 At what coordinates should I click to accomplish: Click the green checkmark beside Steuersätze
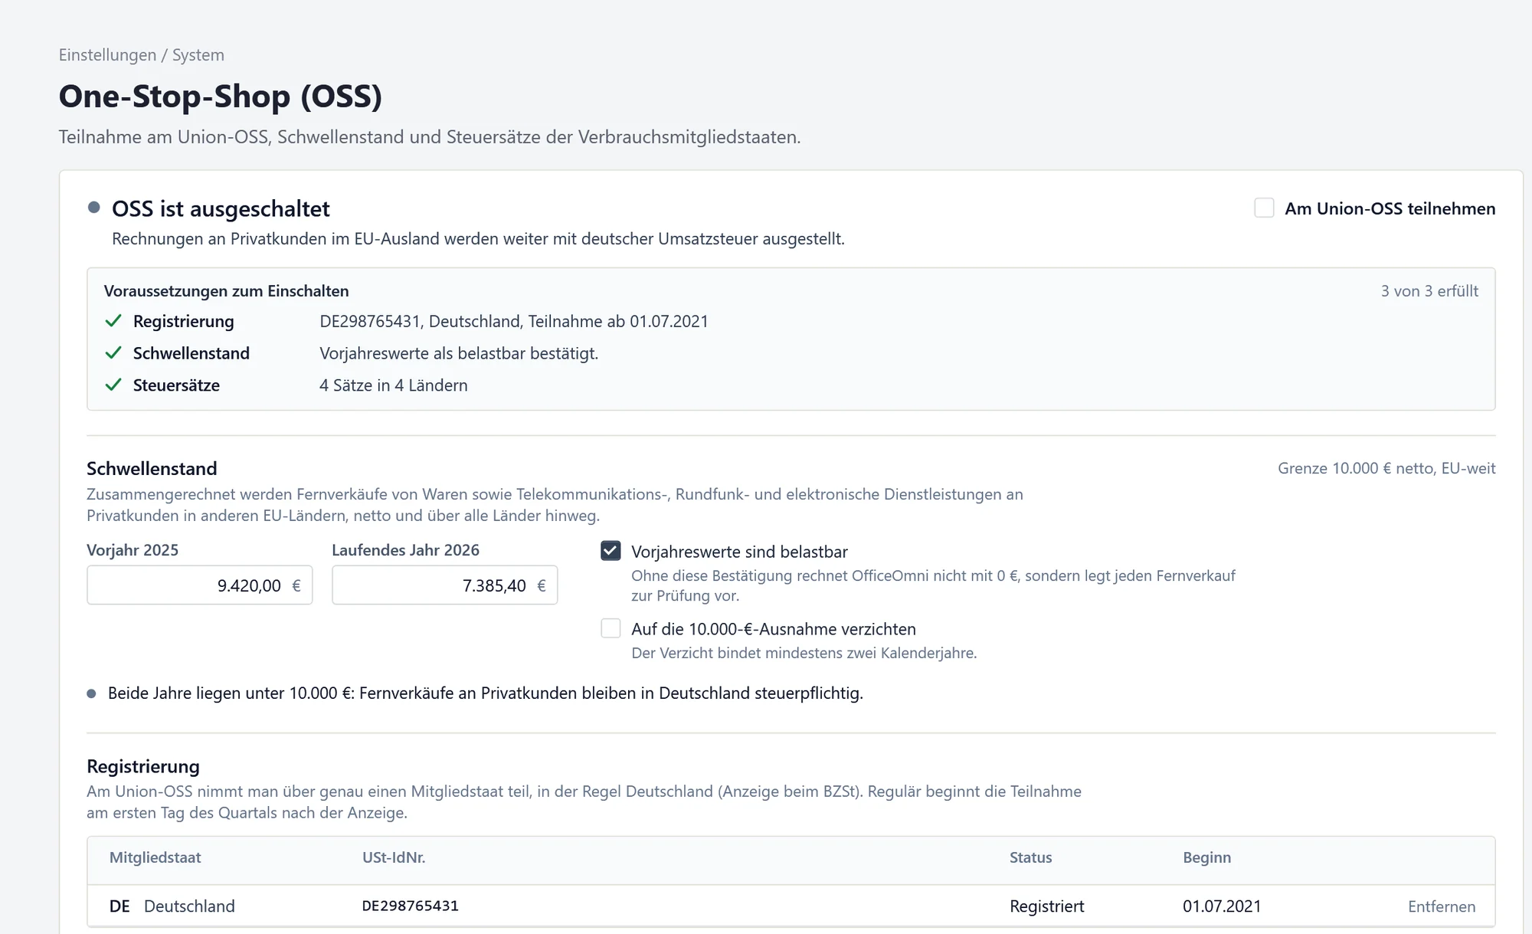[113, 385]
